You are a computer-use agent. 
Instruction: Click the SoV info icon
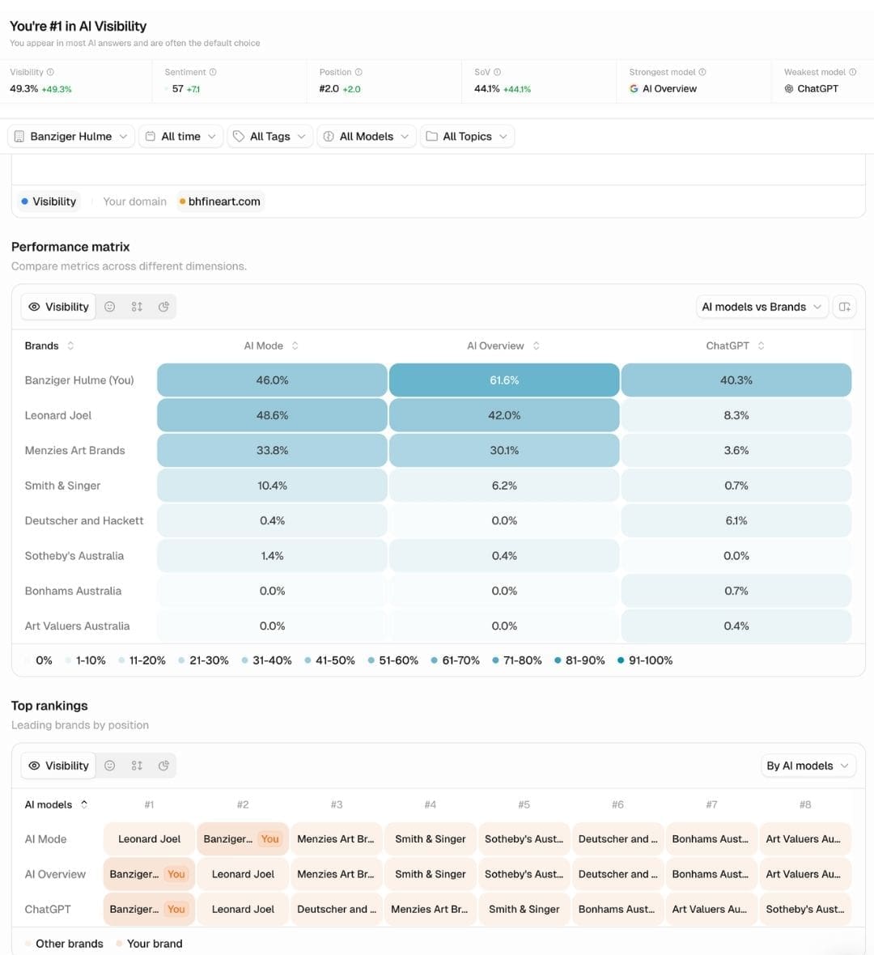[497, 72]
